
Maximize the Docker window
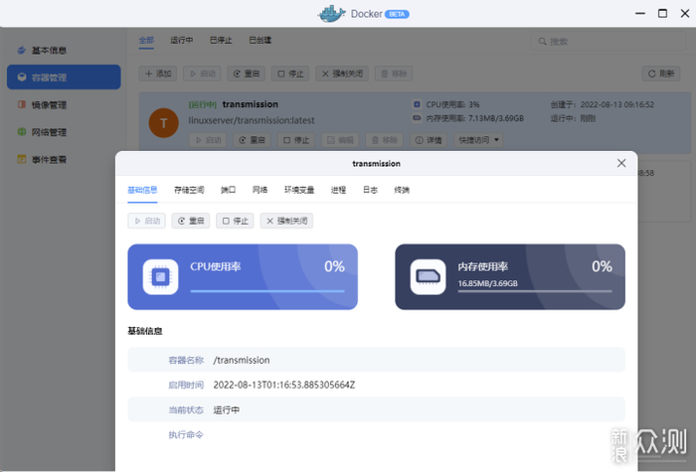pos(662,13)
